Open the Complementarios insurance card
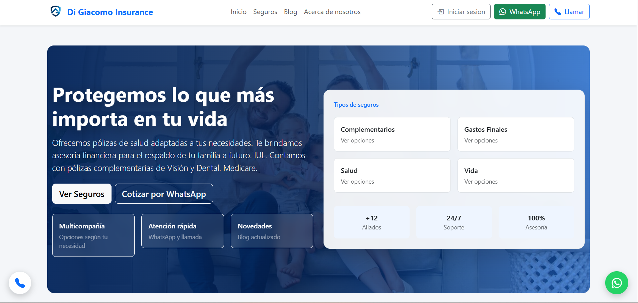638x303 pixels. [392, 134]
